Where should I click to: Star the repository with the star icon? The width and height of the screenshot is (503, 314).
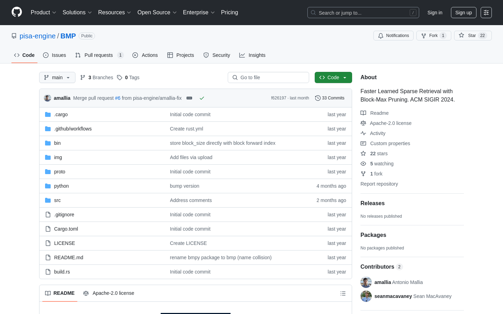[461, 36]
